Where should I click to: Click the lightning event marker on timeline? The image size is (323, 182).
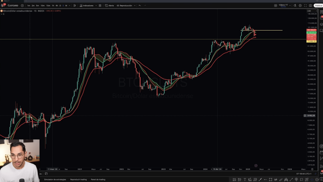tap(256, 165)
